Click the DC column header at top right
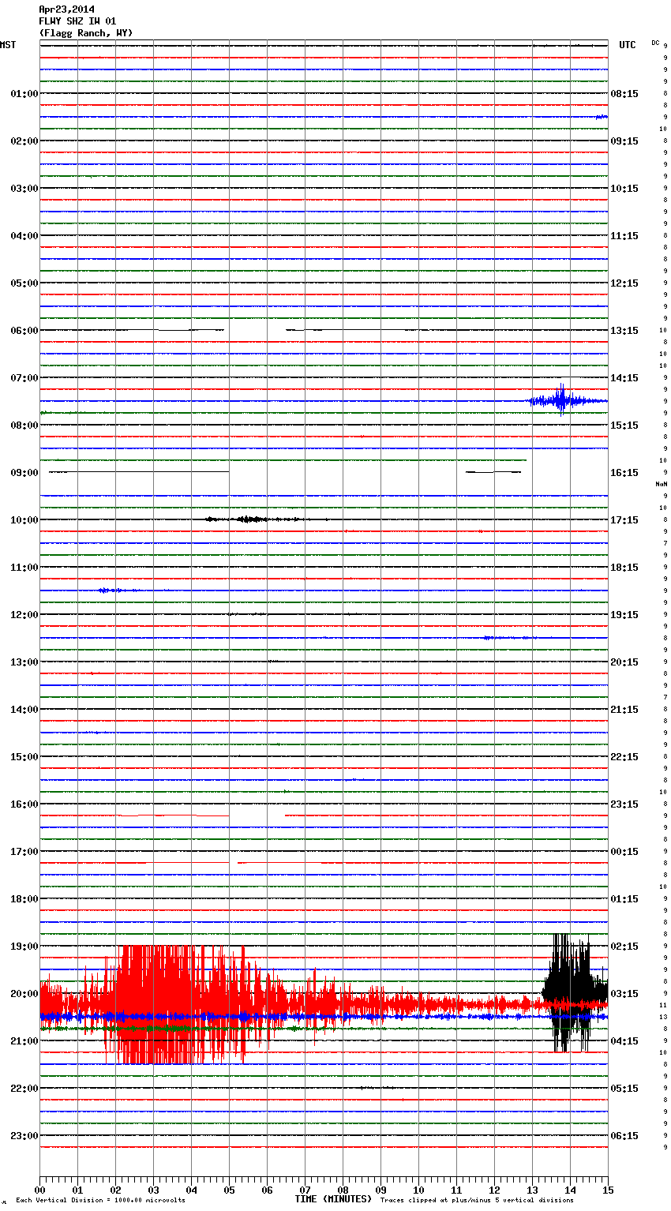Viewport: 671px width, 1211px height. 655,43
